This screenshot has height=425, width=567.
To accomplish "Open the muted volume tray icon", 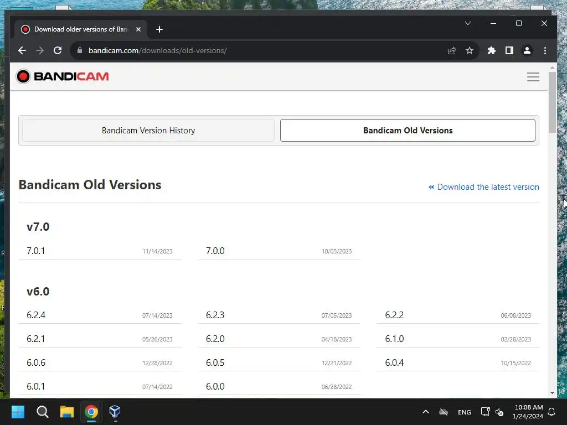I will point(499,412).
